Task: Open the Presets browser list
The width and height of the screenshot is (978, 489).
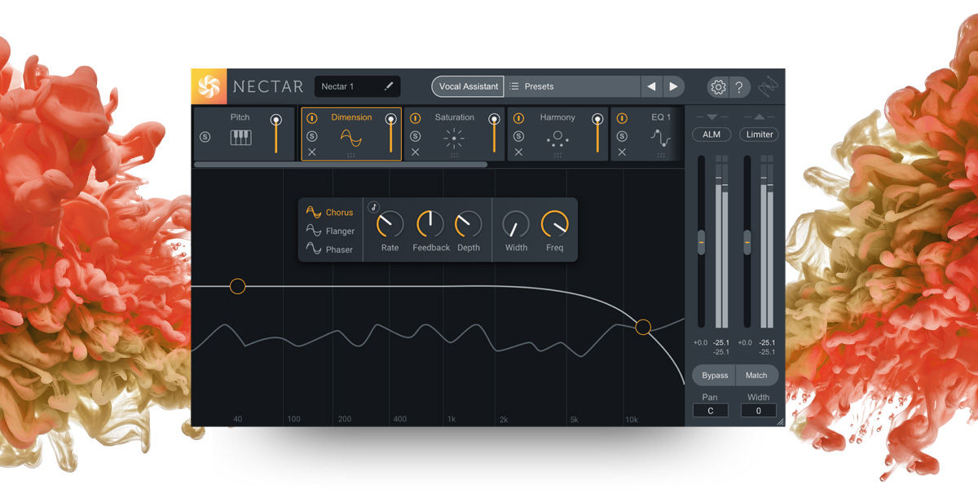Action: point(570,86)
